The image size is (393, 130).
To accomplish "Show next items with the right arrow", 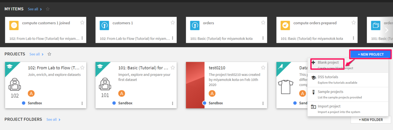I will coord(386,30).
